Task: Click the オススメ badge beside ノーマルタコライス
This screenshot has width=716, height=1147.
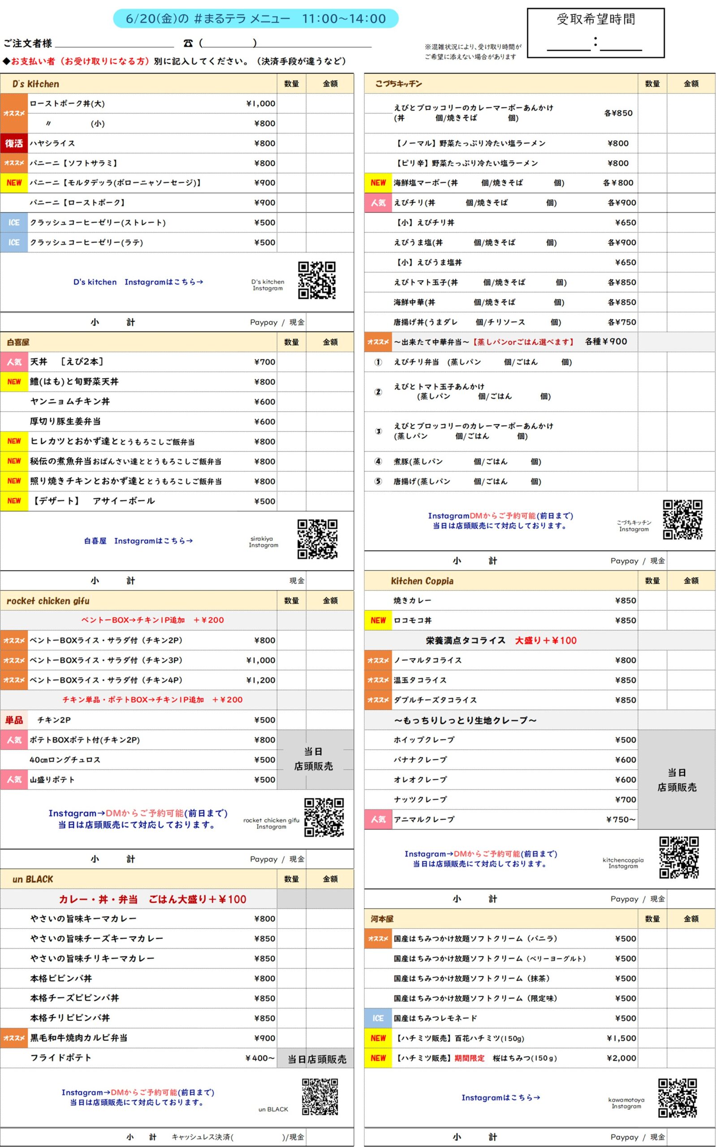Action: [378, 660]
